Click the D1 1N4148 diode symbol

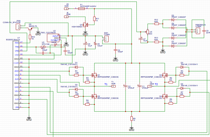tap(76, 67)
